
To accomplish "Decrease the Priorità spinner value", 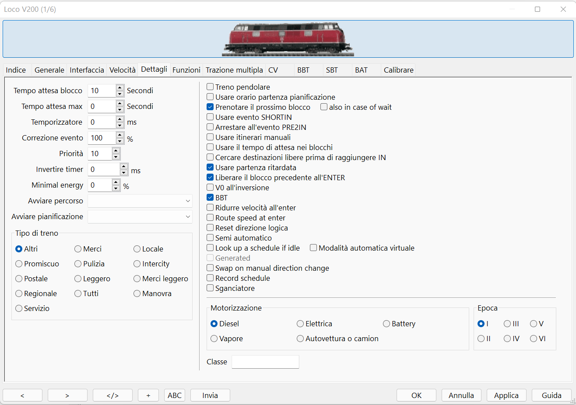I will click(x=116, y=157).
